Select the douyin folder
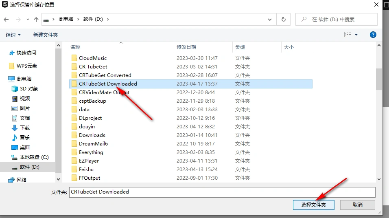The height and width of the screenshot is (218, 389). coord(87,127)
